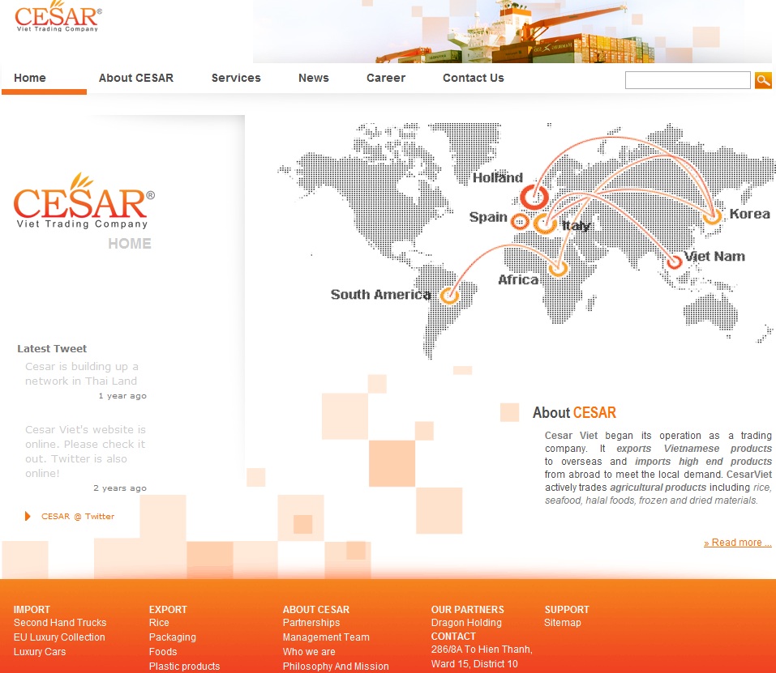Open the Contact Us page
Screen dimensions: 776x673
click(473, 78)
